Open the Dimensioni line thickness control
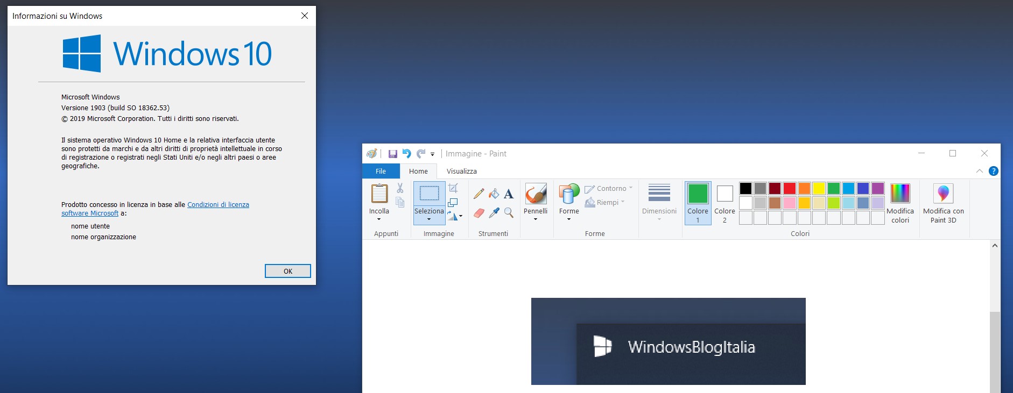 tap(659, 202)
